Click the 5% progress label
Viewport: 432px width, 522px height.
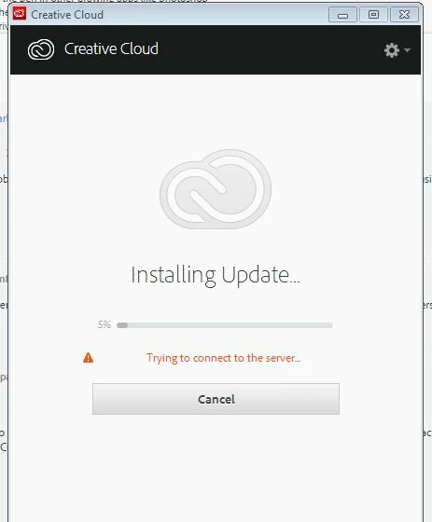click(105, 324)
